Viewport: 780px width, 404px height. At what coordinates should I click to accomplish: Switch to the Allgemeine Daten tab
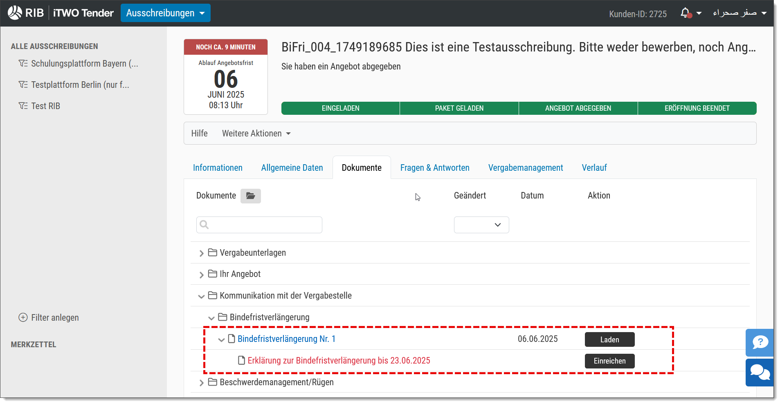click(292, 167)
